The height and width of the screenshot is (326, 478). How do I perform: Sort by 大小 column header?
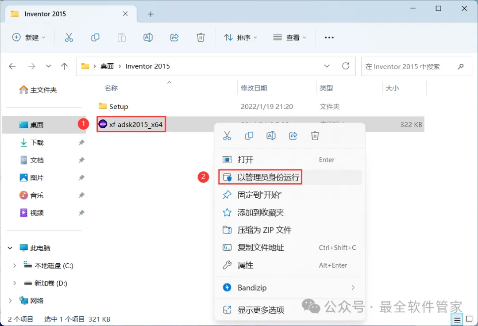click(x=392, y=88)
